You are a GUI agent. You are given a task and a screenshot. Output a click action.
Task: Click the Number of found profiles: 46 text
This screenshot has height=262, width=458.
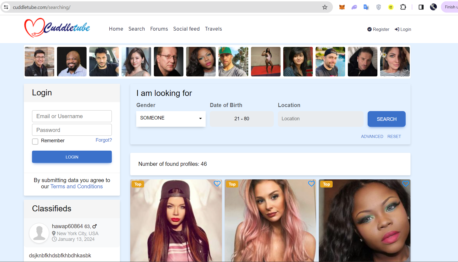(x=173, y=164)
